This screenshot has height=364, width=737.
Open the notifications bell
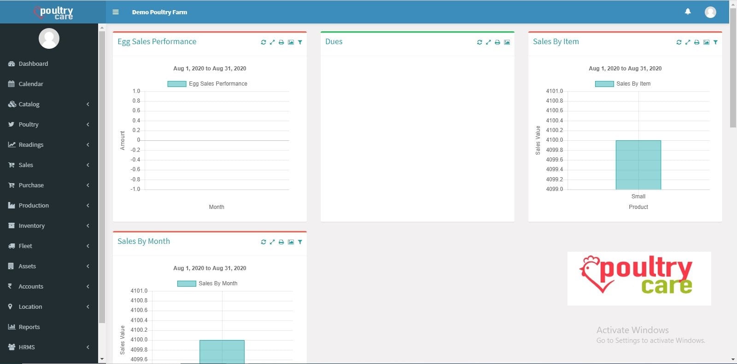click(x=688, y=12)
